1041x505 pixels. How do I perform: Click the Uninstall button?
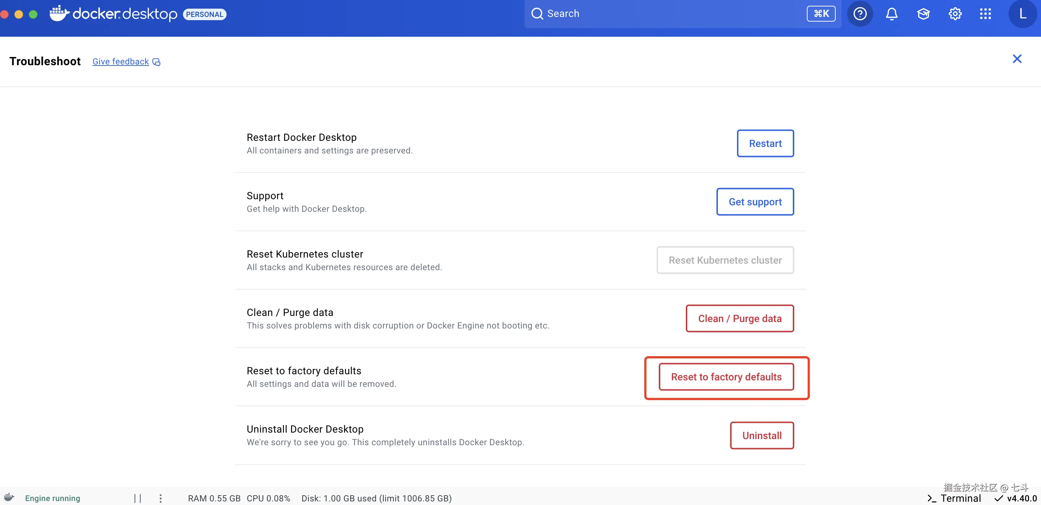tap(762, 435)
